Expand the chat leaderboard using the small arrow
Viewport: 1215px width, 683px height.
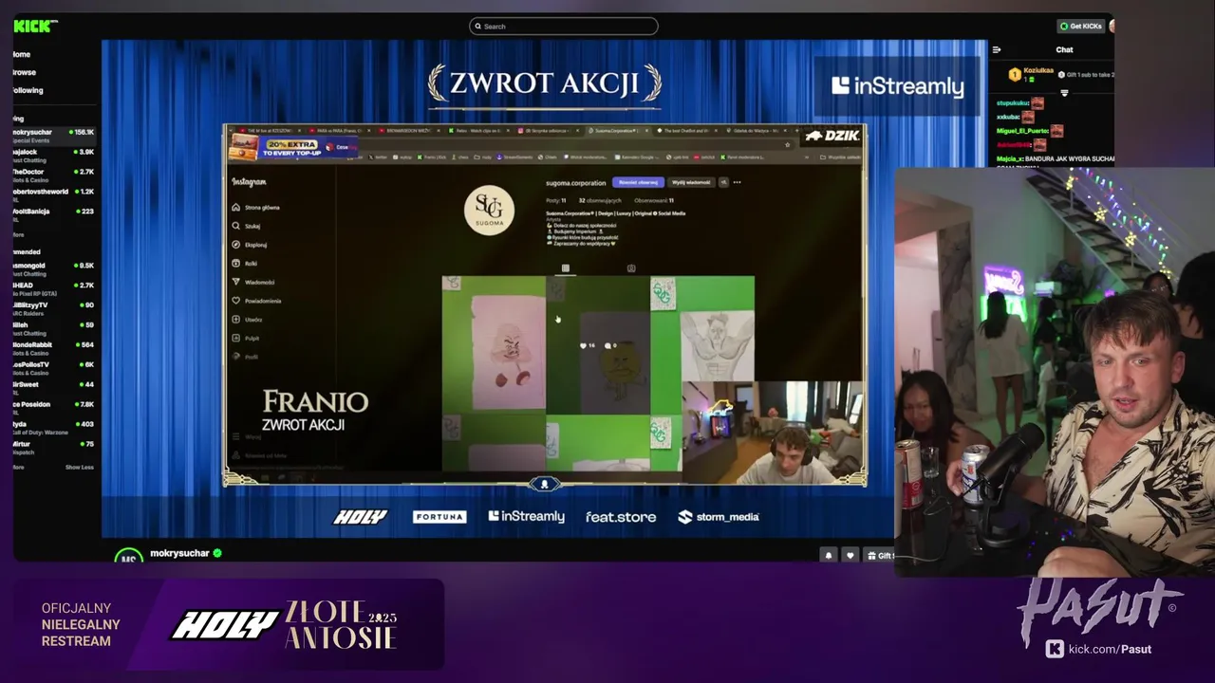point(1064,93)
